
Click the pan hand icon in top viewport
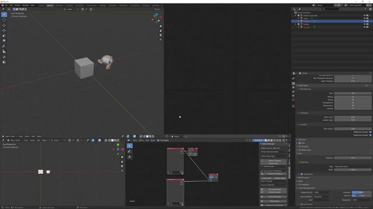pos(161,31)
